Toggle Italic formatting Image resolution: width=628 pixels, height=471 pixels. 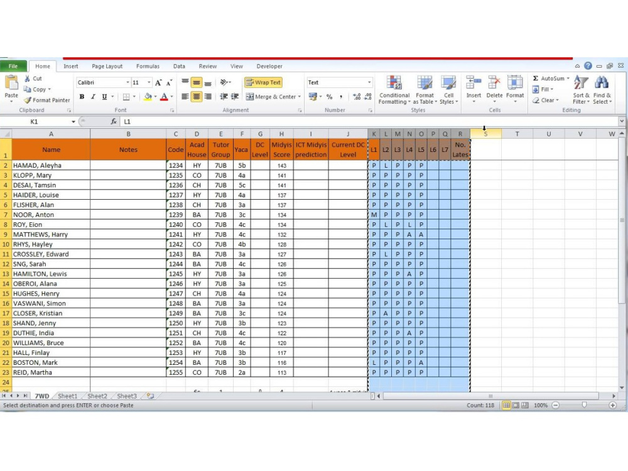[93, 97]
